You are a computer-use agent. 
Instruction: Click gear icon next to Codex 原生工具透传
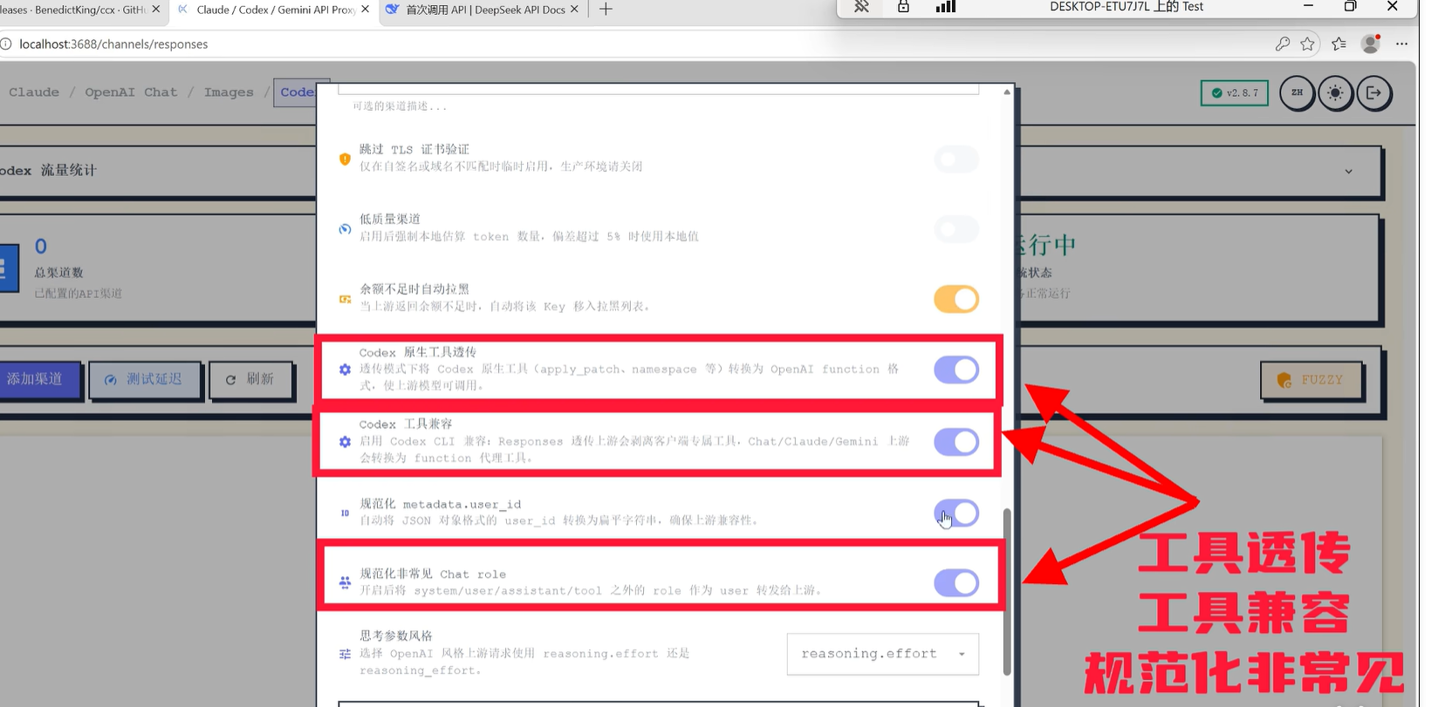coord(345,370)
